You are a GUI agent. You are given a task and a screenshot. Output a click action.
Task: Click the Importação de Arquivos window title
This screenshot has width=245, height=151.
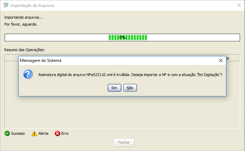pos(33,6)
